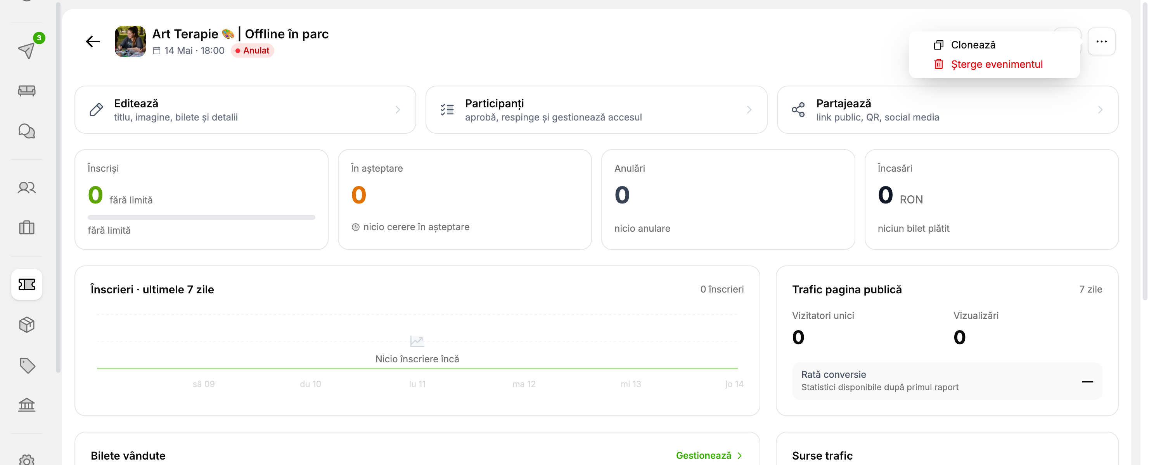Click the back arrow icon

click(x=93, y=41)
